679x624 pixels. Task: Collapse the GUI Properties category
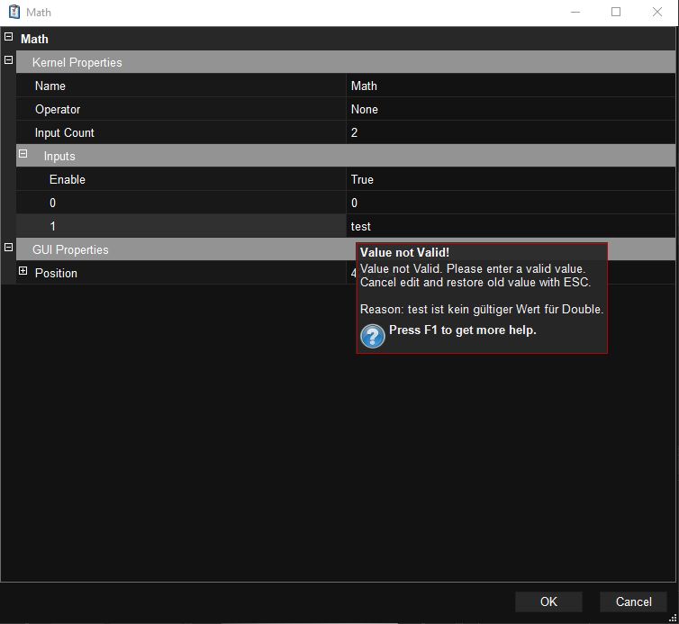pos(9,248)
